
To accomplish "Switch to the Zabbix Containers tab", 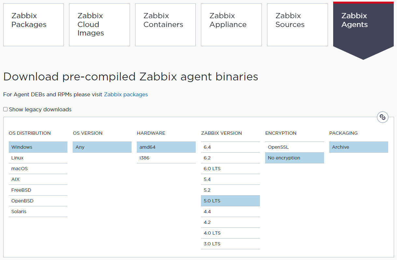I will click(165, 24).
